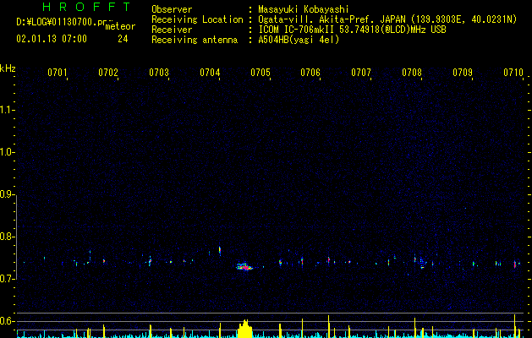Click the 0701 time marker
This screenshot has width=532, height=338.
coord(57,73)
